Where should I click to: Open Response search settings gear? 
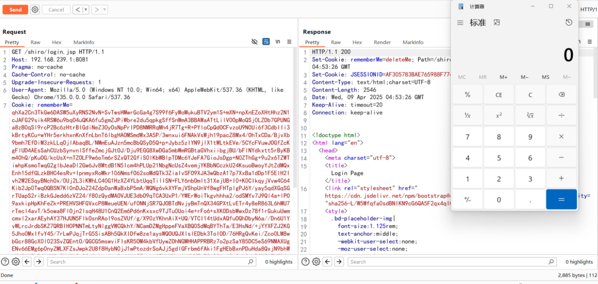point(316,262)
